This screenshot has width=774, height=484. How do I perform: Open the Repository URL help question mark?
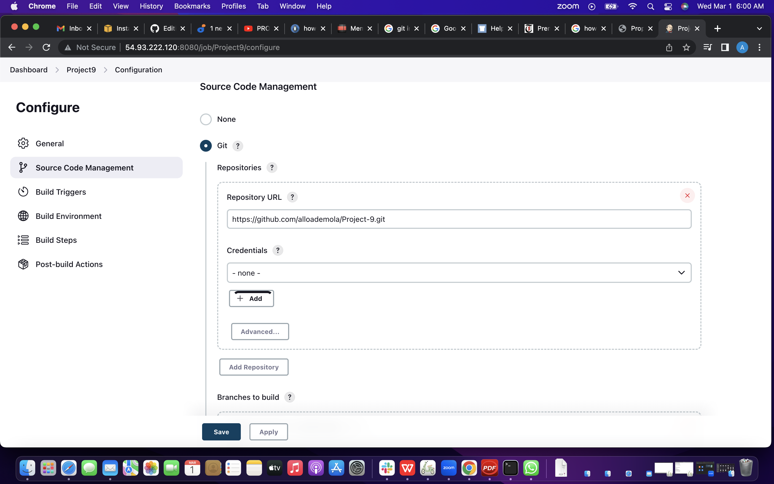(x=292, y=197)
